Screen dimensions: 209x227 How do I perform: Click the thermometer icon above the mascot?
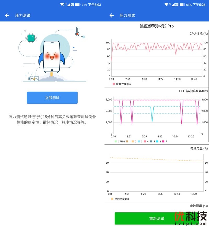(x=78, y=31)
